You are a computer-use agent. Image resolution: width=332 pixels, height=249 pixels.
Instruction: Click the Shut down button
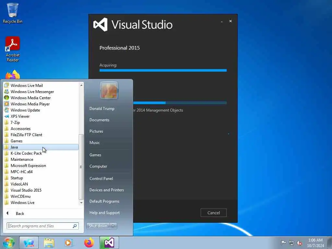[x=98, y=226]
